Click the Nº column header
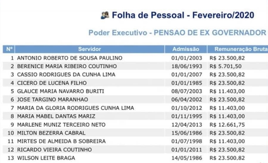268x163 pixels. [9, 49]
